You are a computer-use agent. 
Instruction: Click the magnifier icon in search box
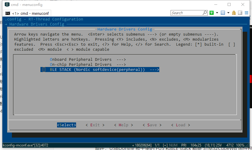click(205, 13)
